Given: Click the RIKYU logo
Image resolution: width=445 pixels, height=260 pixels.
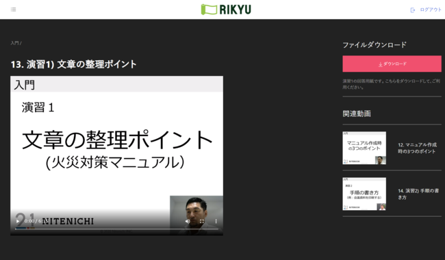Looking at the screenshot, I should (x=226, y=10).
